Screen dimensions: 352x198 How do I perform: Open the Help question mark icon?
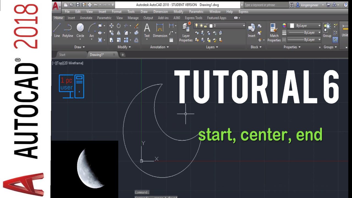click(346, 5)
